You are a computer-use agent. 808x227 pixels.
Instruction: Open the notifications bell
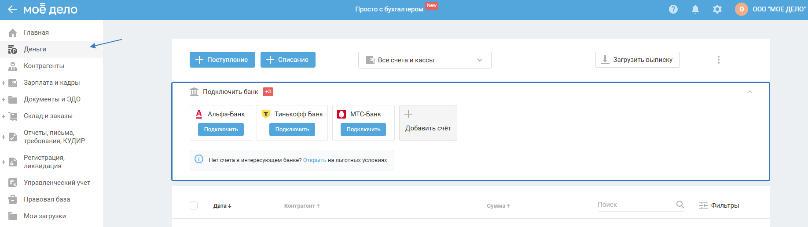coord(695,9)
